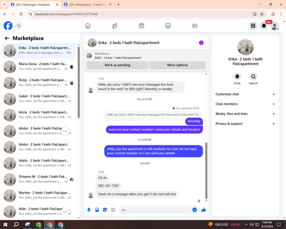Click the voice clip microphone icon
Screen dimensions: 286x229
point(89,210)
